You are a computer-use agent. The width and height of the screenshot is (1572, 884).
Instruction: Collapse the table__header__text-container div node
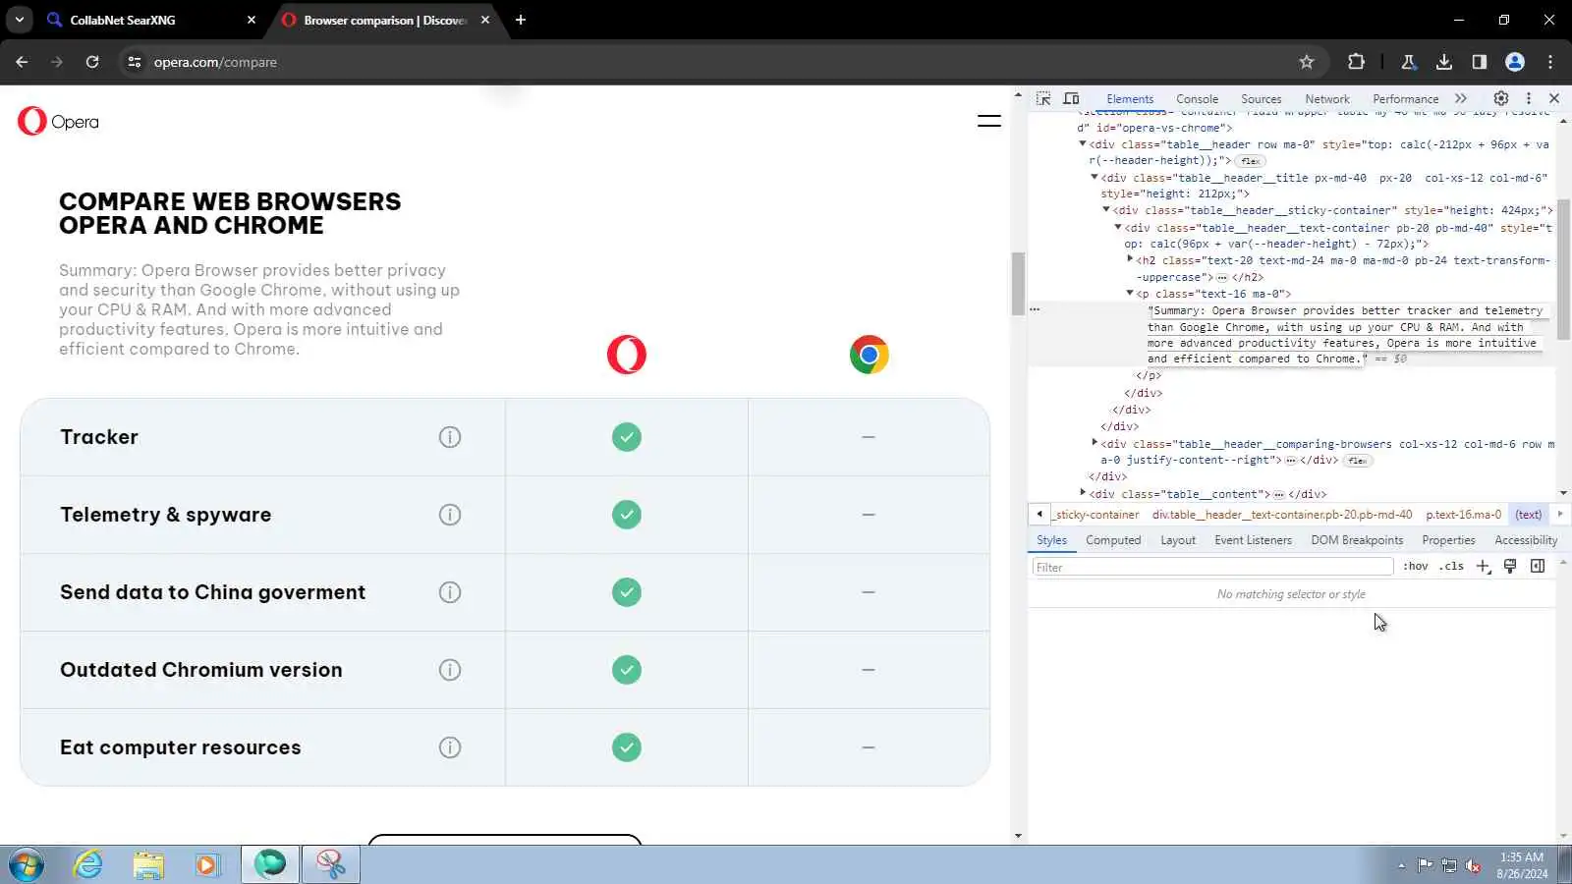1118,227
